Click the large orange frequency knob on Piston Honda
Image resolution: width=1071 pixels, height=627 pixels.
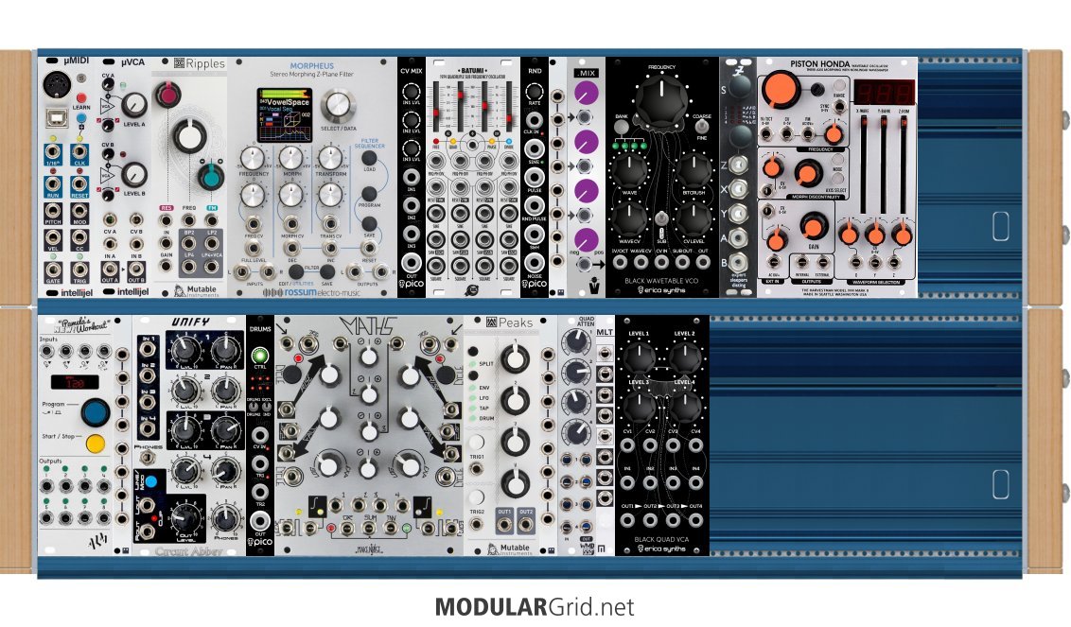(782, 92)
